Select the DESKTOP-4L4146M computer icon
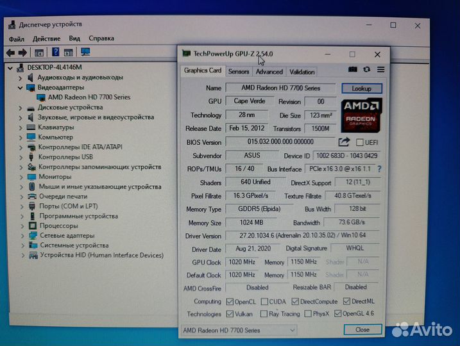Screen dimensions: 460x346 [x=21, y=68]
